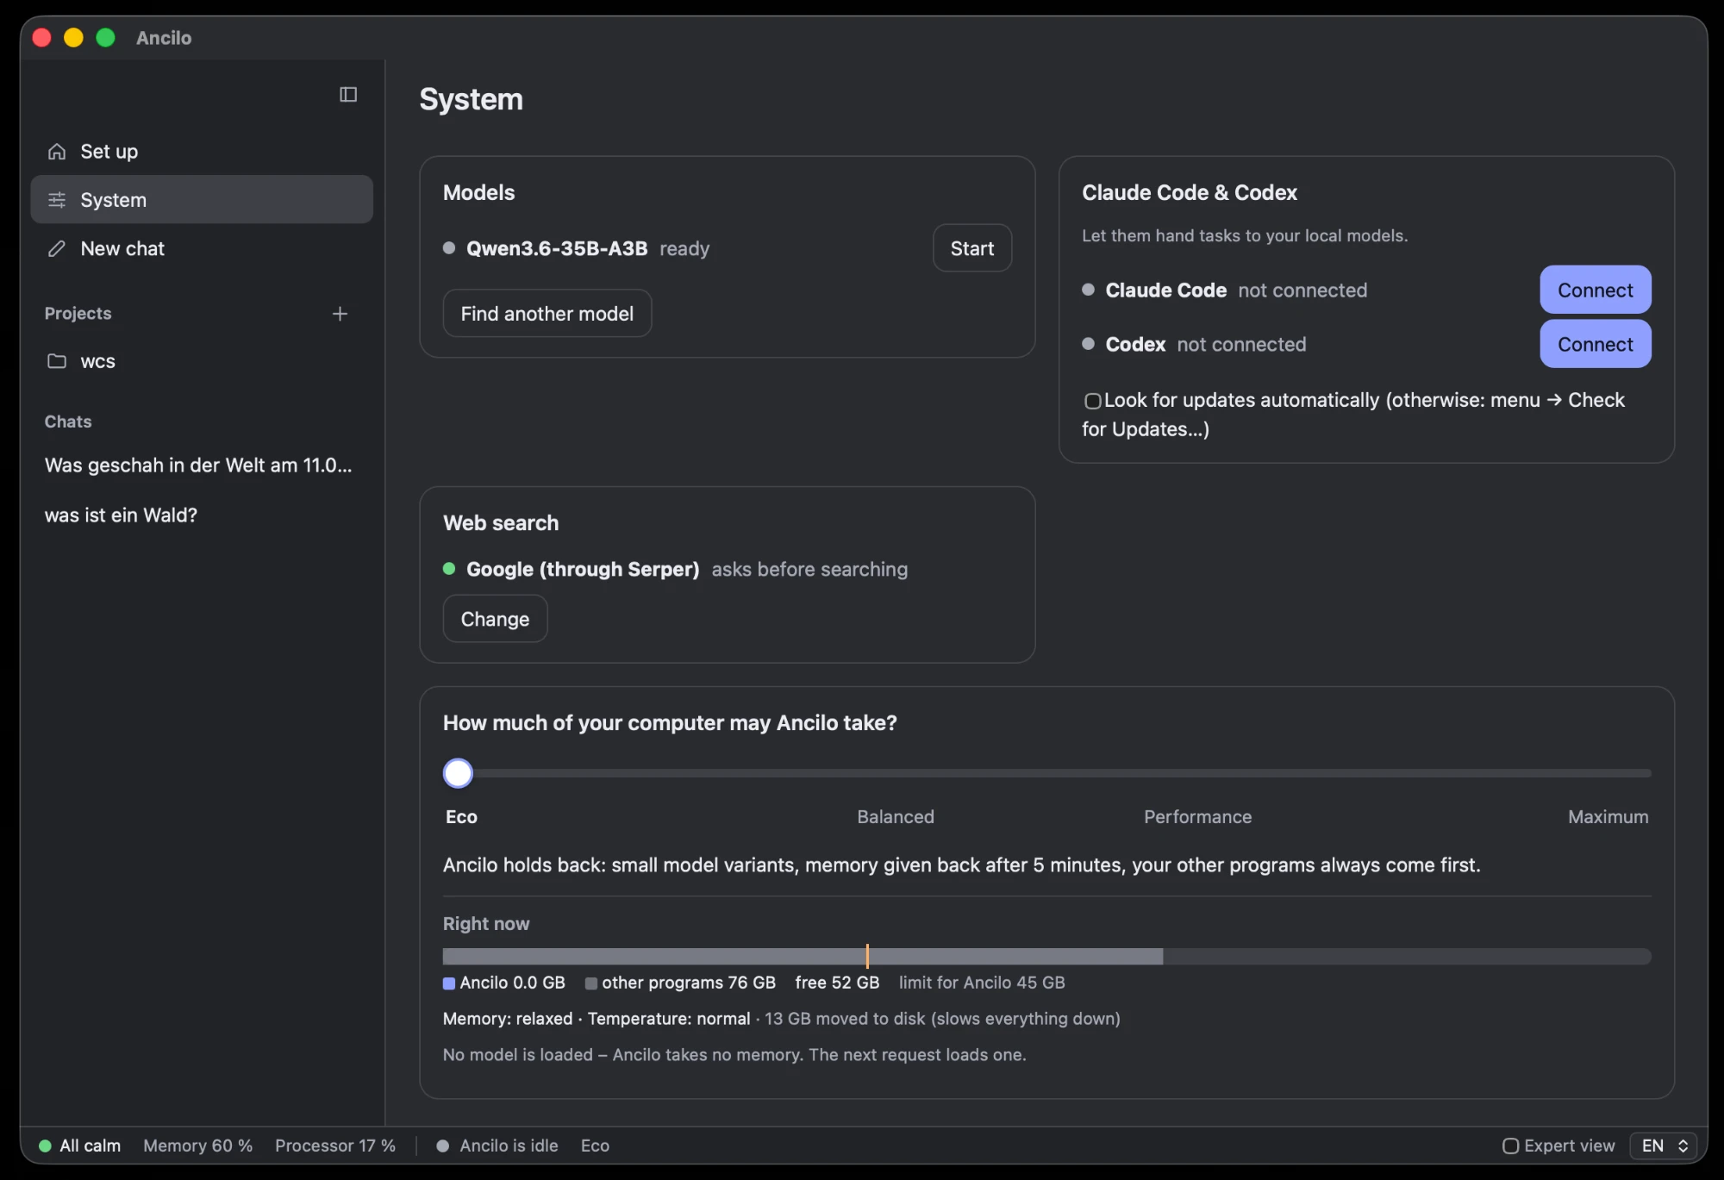
Task: Change the web search provider
Action: pos(495,619)
